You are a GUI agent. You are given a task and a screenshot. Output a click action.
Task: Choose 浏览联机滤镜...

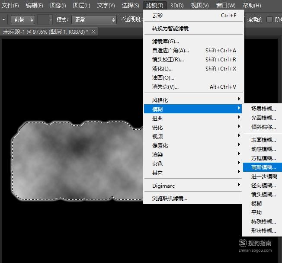click(x=193, y=198)
